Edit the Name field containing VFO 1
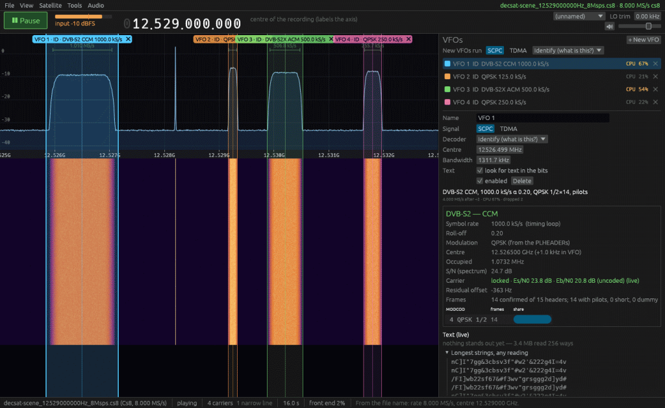 pyautogui.click(x=543, y=118)
